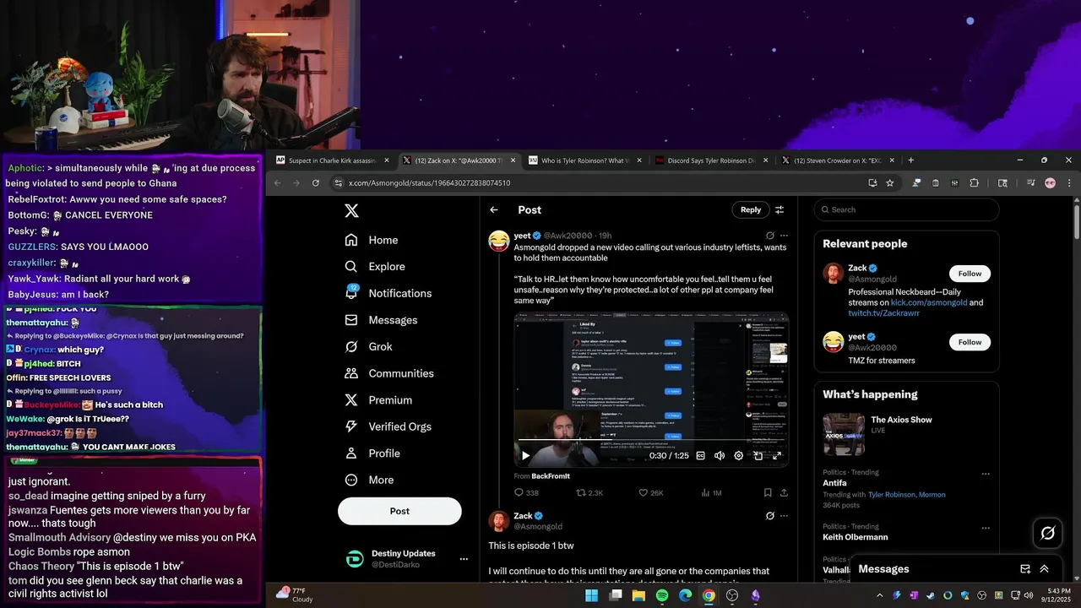
Task: Open Chrome extensions puzzle icon
Action: [974, 183]
